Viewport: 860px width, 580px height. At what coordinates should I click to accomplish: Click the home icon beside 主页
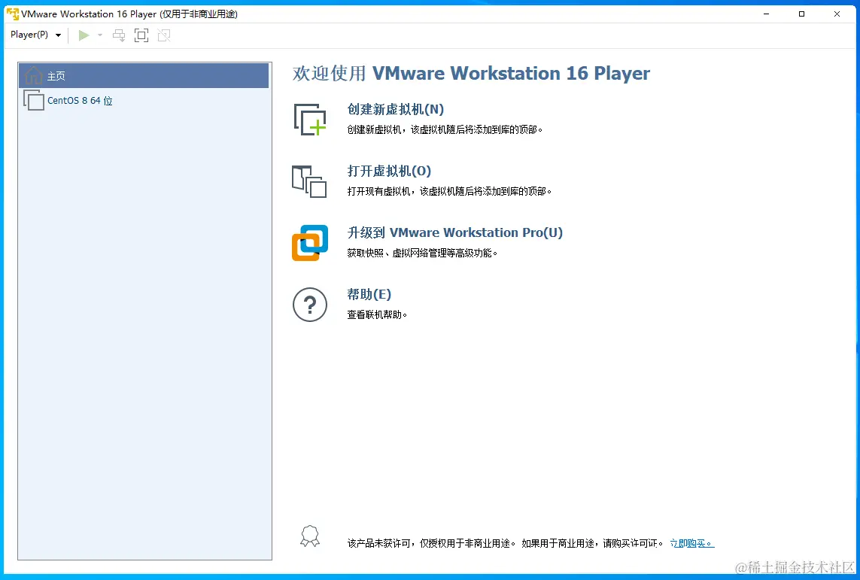click(x=33, y=75)
